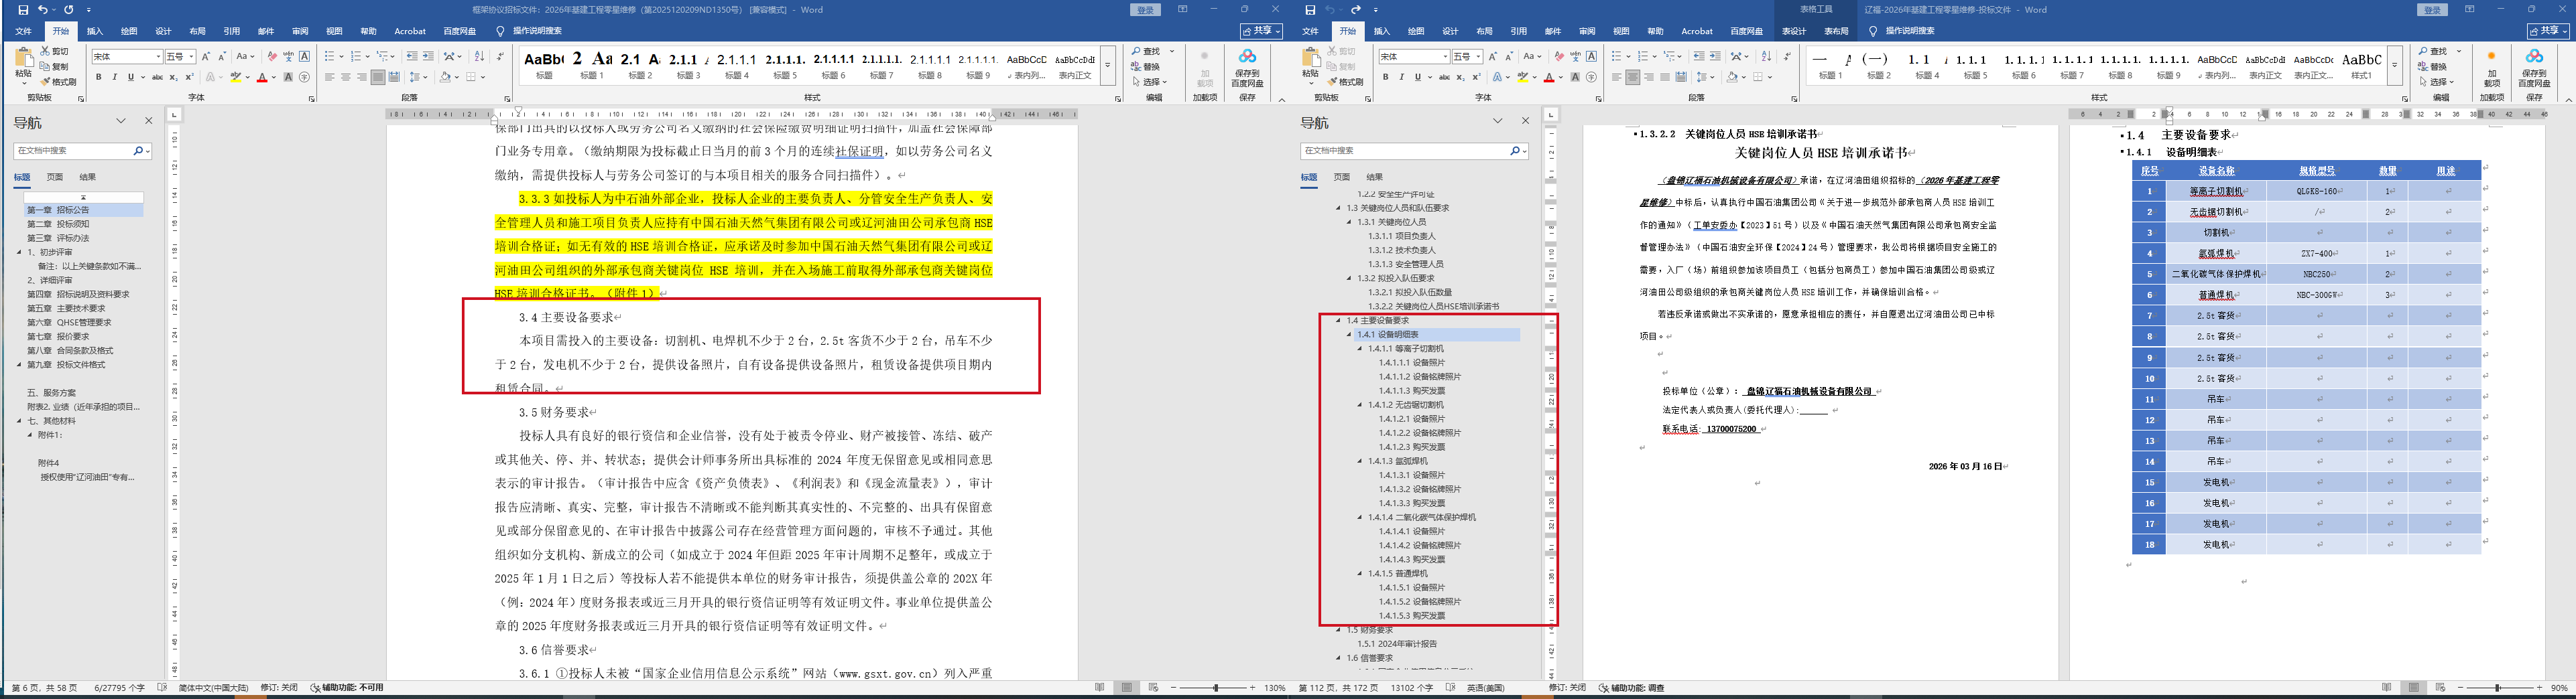Click Format Painter (格式刷) in the 招标文件 window
2576x699 pixels.
pos(58,82)
